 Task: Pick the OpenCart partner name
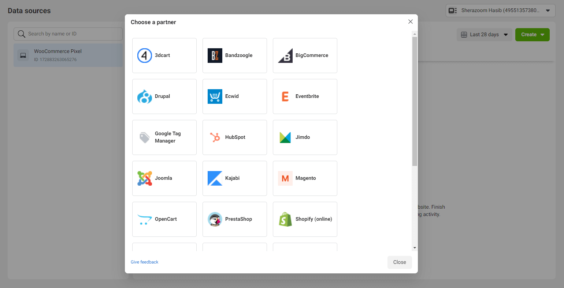pyautogui.click(x=166, y=219)
